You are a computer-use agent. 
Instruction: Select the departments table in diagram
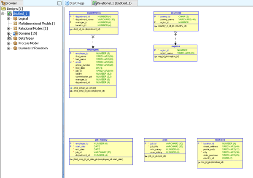tap(93, 13)
